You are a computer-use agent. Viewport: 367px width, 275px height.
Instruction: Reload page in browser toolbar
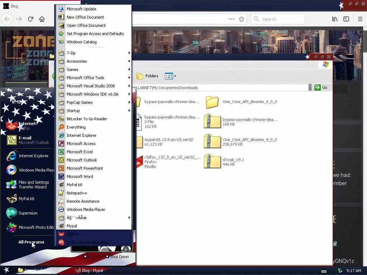pyautogui.click(x=30, y=19)
